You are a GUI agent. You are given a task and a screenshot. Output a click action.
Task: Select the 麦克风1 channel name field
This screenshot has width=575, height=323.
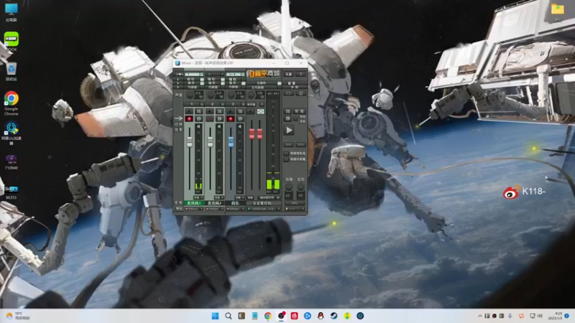coord(194,203)
